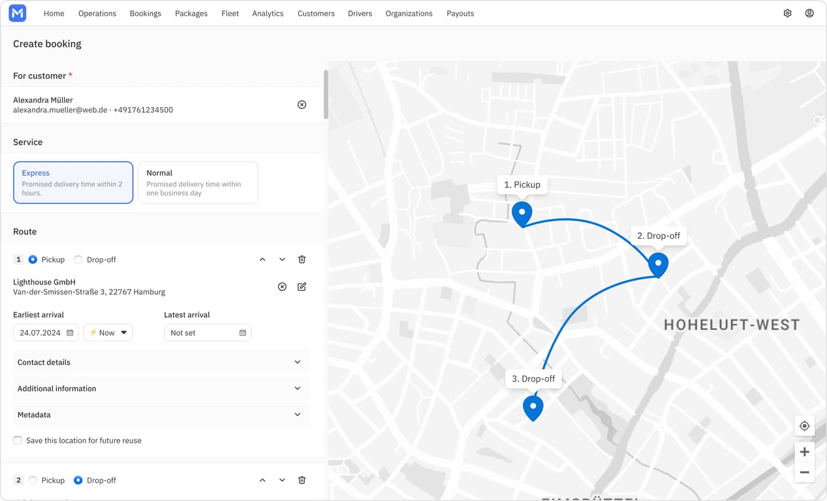The image size is (827, 501).
Task: Open the Payouts menu
Action: tap(460, 13)
